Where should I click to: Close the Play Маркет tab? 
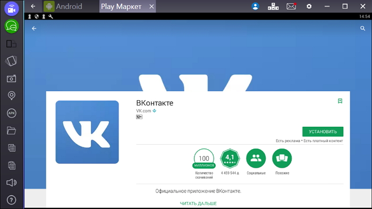pyautogui.click(x=151, y=6)
